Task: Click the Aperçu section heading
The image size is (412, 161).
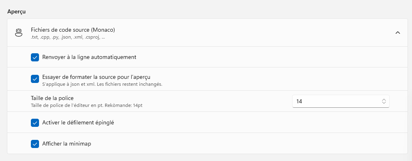Action: tap(16, 12)
